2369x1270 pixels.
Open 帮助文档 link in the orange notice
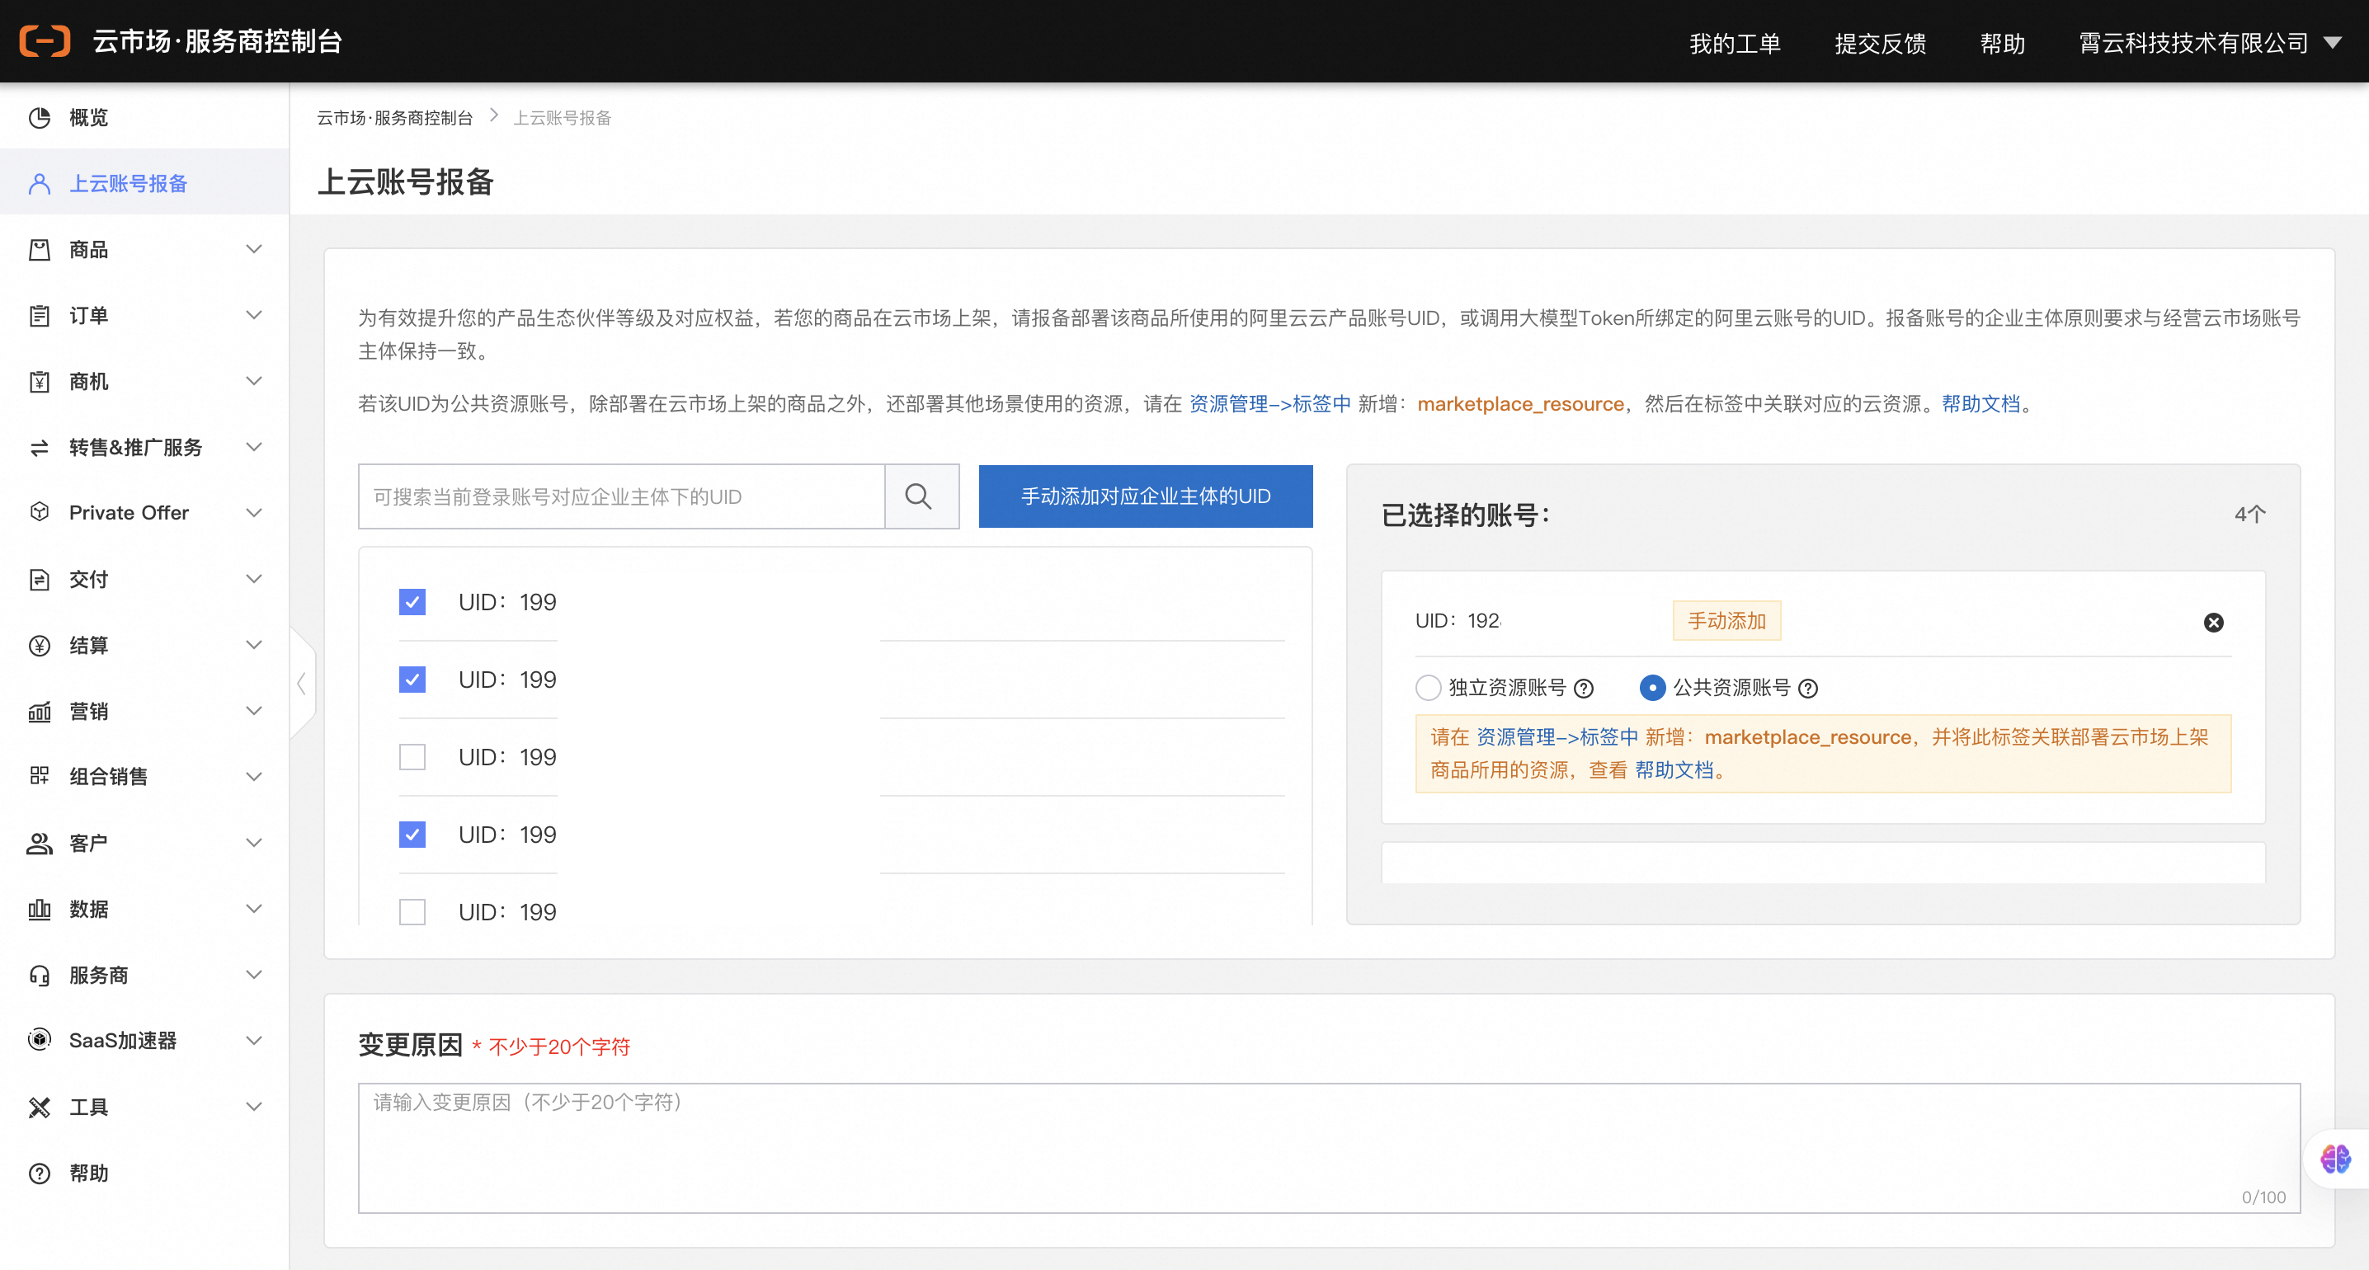pos(1674,770)
